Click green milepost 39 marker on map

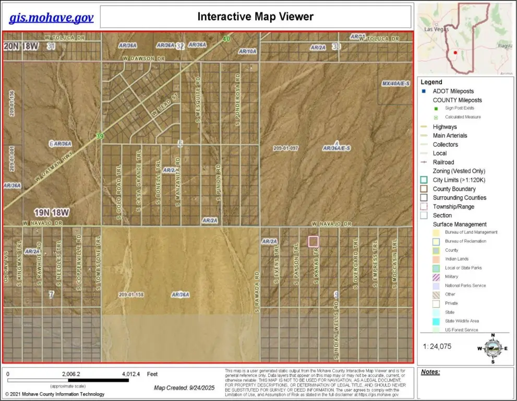click(x=99, y=136)
